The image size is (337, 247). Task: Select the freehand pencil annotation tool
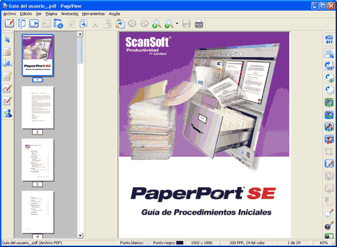coord(7,101)
